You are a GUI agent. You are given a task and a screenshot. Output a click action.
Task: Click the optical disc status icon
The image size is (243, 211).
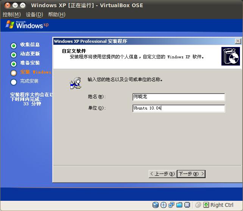point(164,205)
